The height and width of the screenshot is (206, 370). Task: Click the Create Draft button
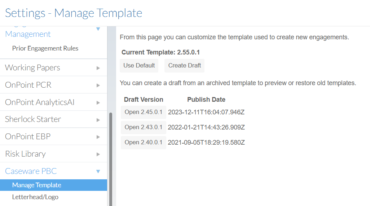[x=184, y=66]
